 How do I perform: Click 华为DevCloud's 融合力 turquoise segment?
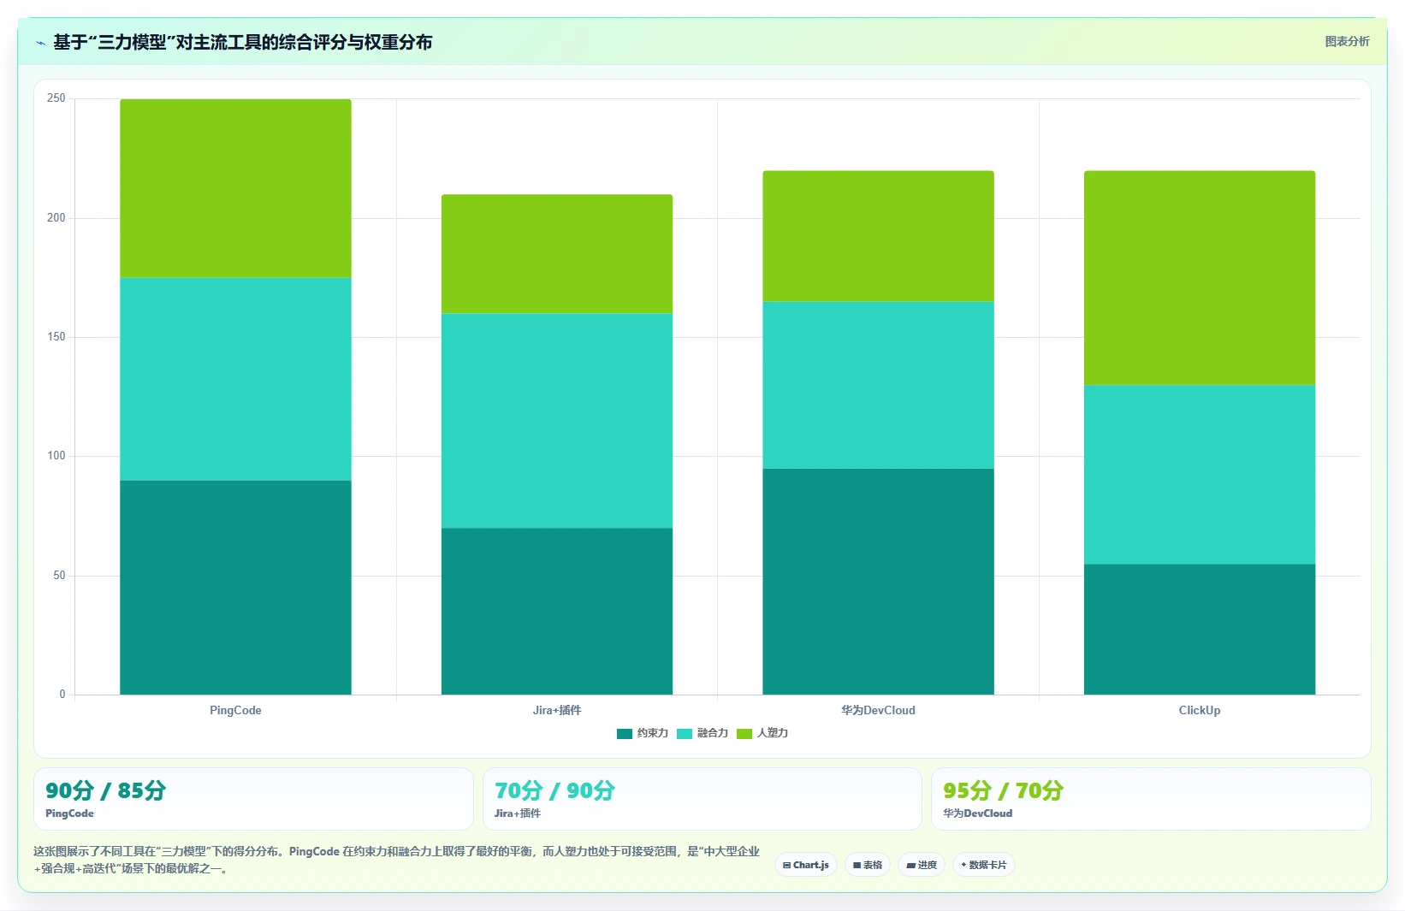click(878, 385)
